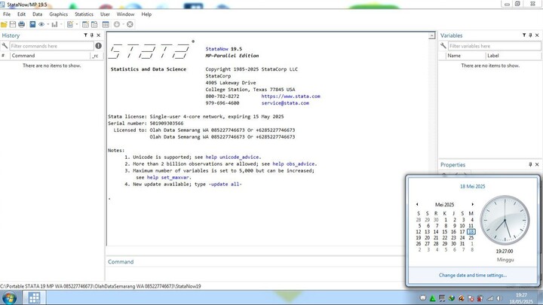The image size is (543, 305).
Task: Go to previous month in calendar
Action: (417, 204)
